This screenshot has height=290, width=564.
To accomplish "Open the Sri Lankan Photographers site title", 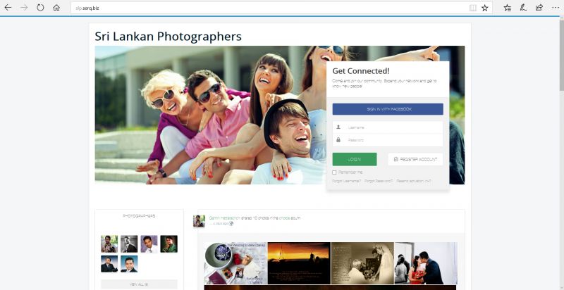I will tap(168, 37).
